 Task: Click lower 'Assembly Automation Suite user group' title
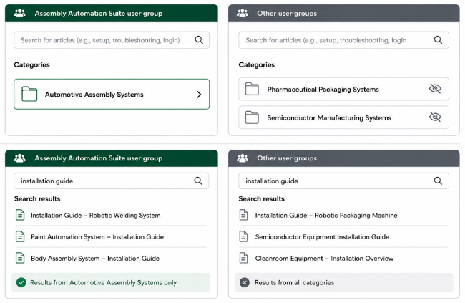pos(99,158)
